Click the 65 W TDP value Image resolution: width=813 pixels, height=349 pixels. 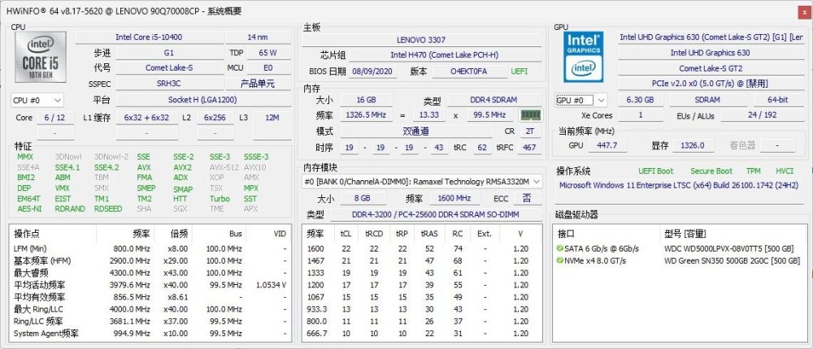coord(268,53)
